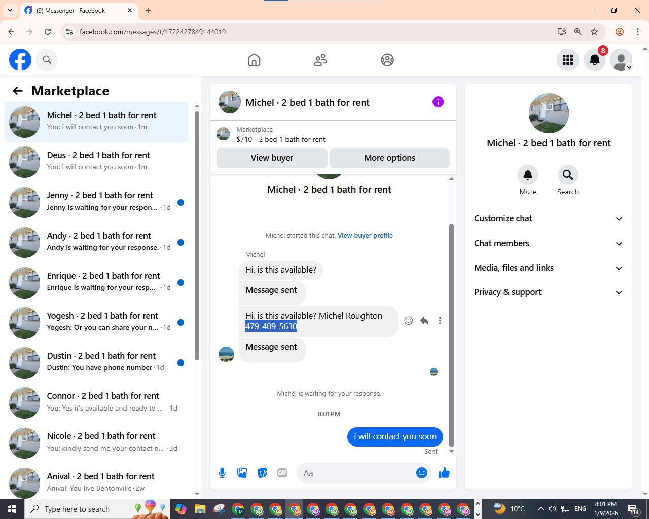Open emoji picker in message box
649x519 pixels.
[x=422, y=473]
